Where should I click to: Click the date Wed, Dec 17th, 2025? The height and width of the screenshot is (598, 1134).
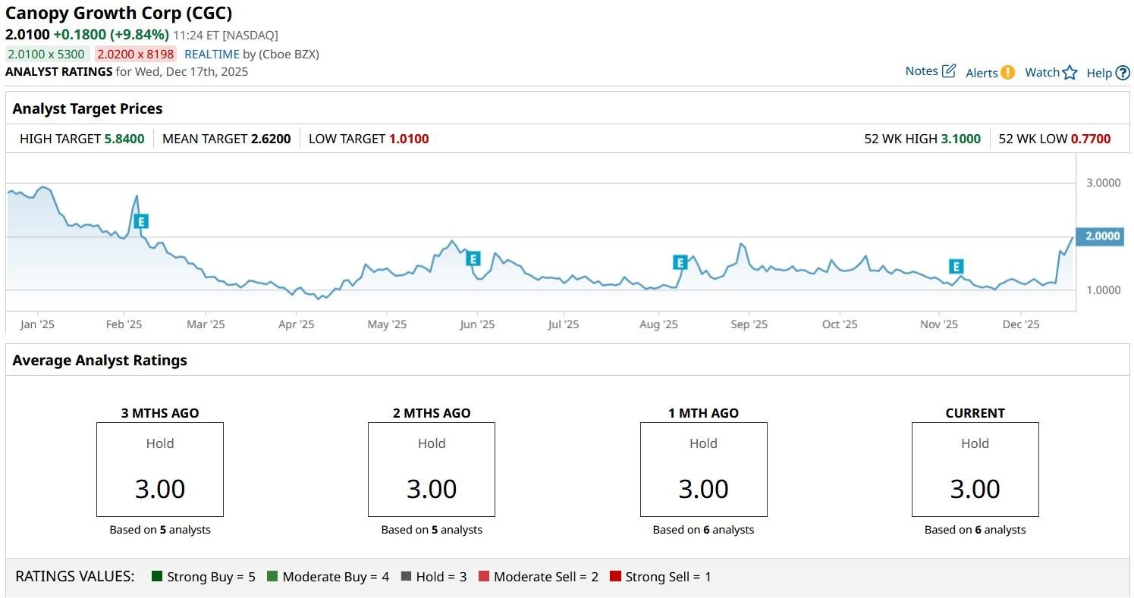click(x=193, y=72)
